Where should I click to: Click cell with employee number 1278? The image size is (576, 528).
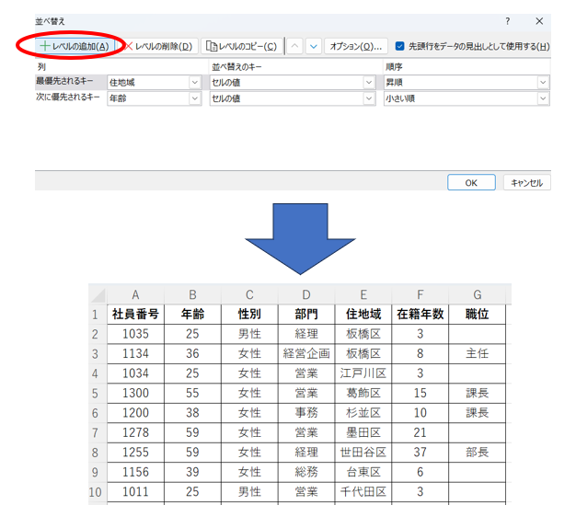[135, 432]
